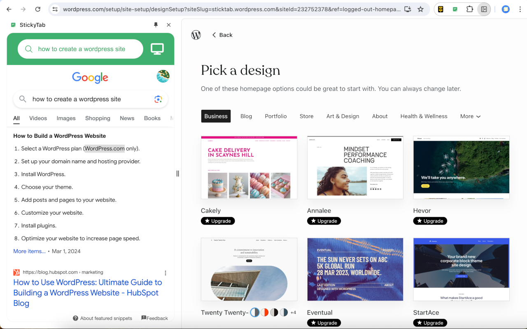This screenshot has height=329, width=527.
Task: Click the Feedback link
Action: pos(155,318)
